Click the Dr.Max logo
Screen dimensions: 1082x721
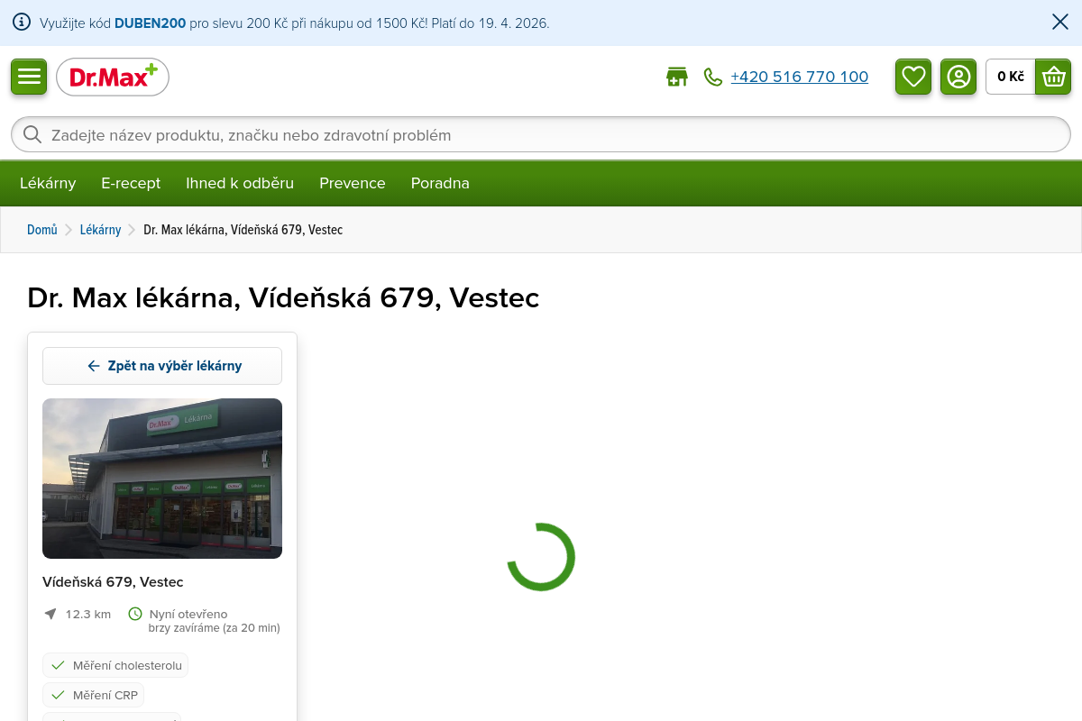[113, 78]
